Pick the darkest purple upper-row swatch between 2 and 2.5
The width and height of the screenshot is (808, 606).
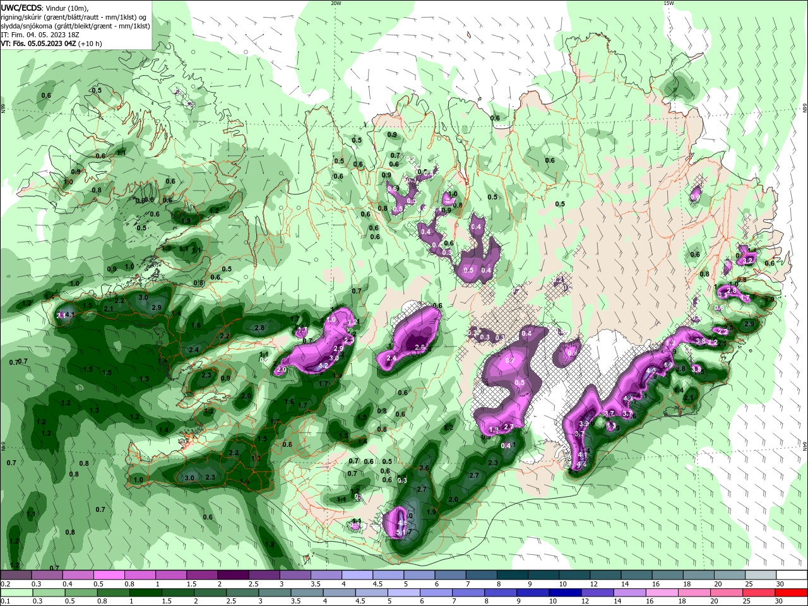233,574
